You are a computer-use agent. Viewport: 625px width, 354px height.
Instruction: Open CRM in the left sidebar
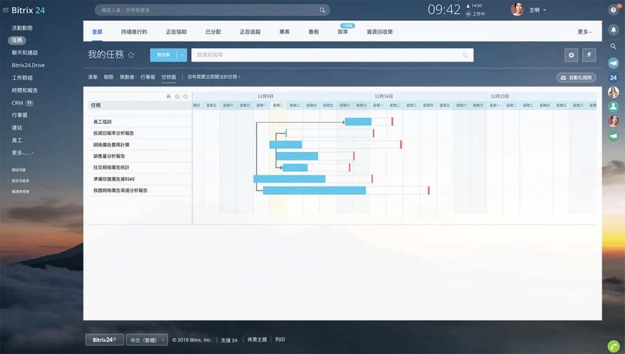(18, 103)
